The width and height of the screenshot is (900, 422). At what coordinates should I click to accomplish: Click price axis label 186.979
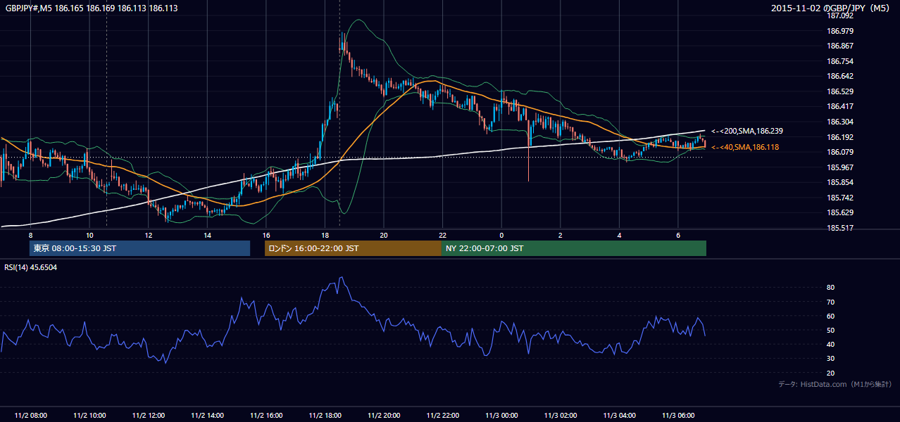pyautogui.click(x=839, y=31)
